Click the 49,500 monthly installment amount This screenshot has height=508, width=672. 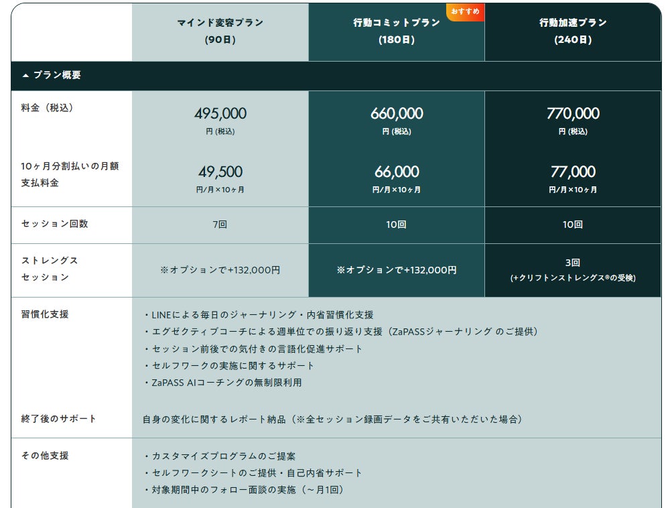[x=220, y=172]
